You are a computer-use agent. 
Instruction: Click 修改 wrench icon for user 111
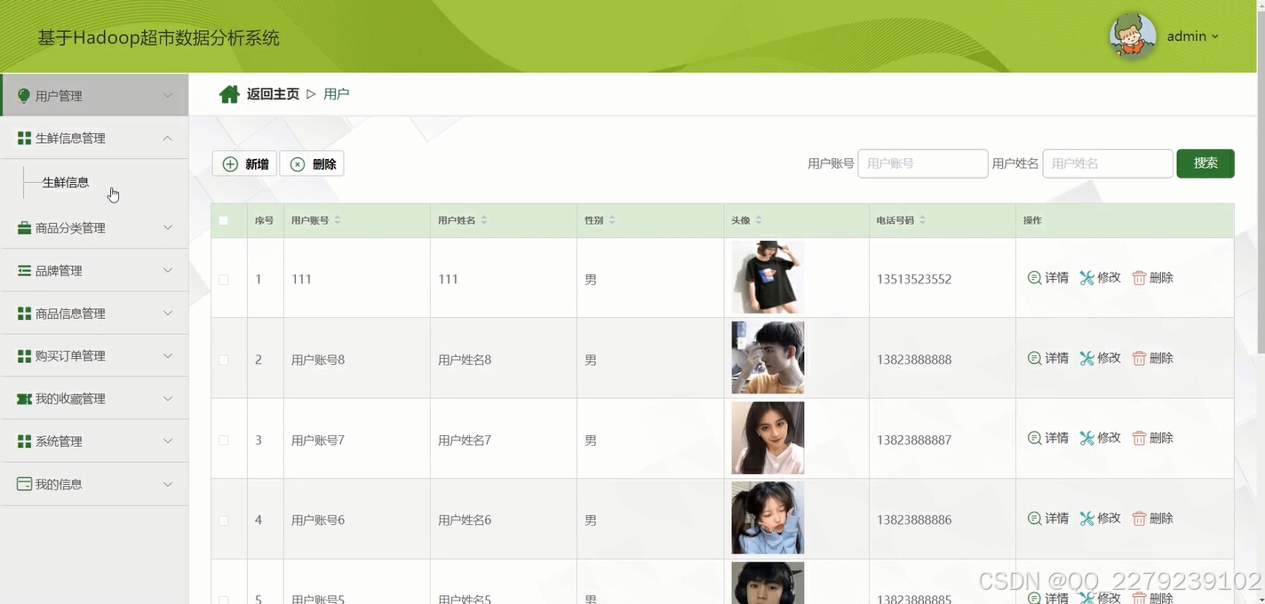click(1086, 278)
